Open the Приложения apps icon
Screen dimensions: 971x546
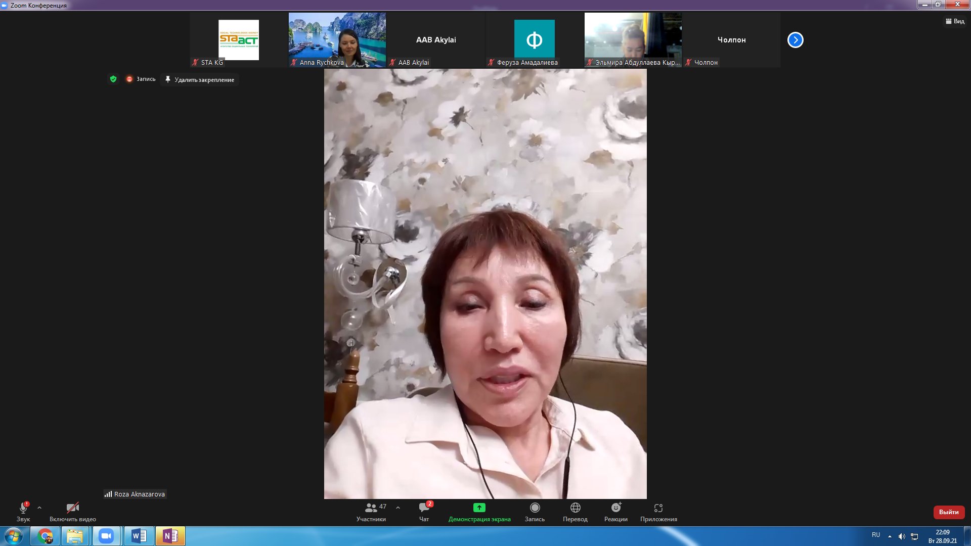point(658,508)
